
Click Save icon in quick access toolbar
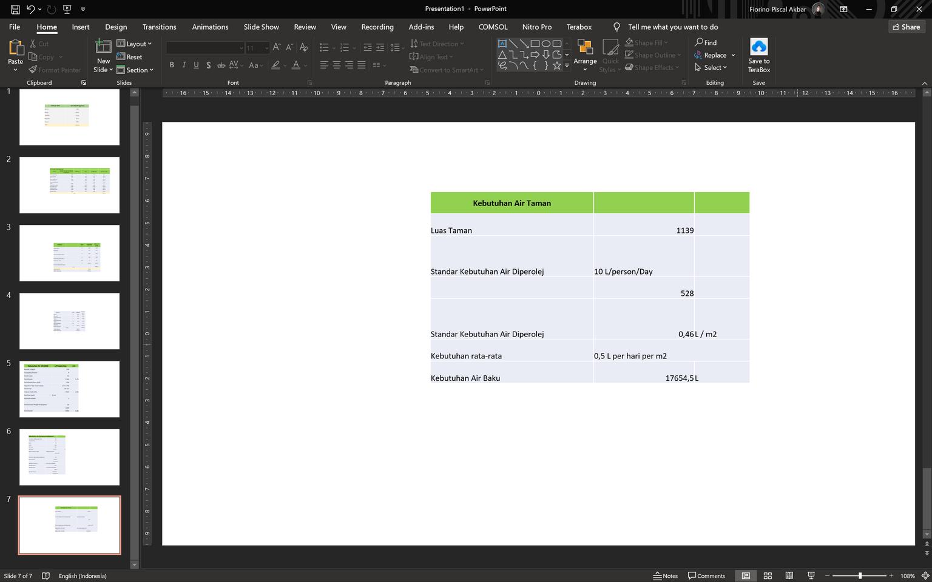click(15, 9)
